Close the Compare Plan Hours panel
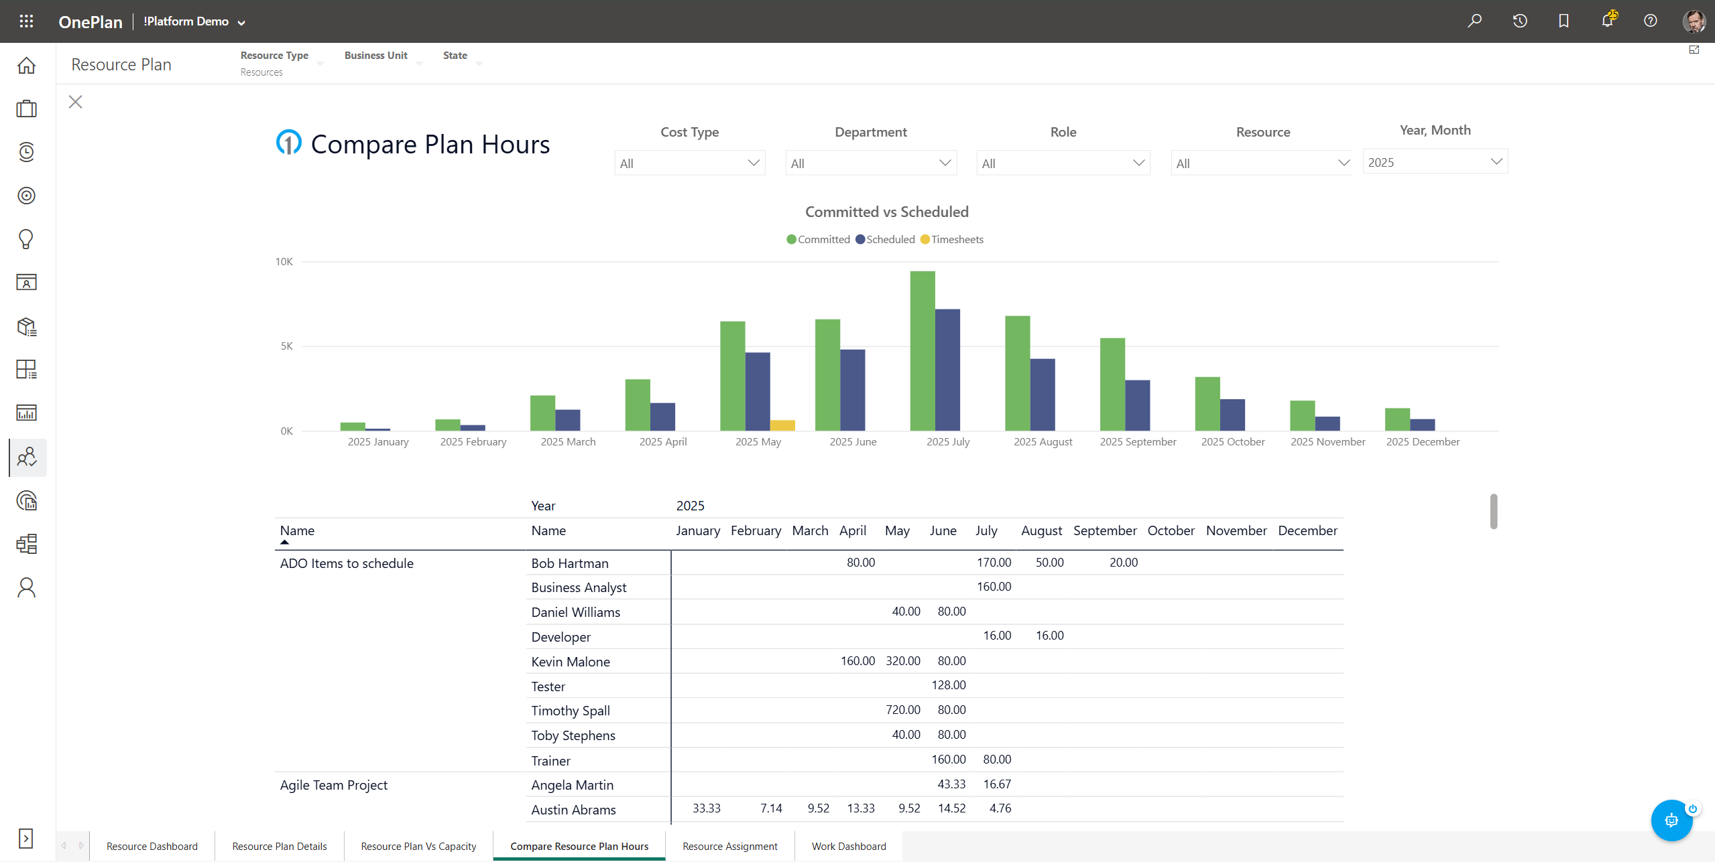 (75, 101)
